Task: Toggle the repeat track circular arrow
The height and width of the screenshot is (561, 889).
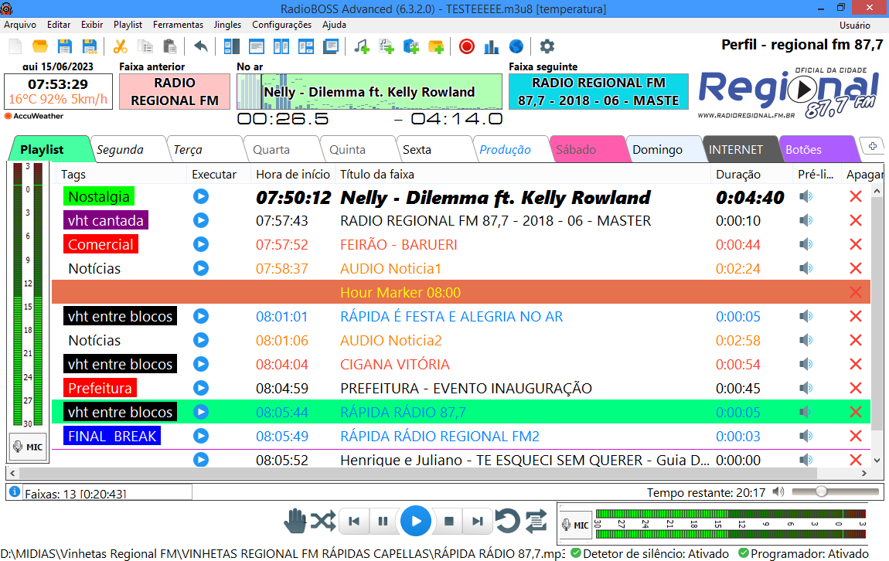Action: [x=507, y=521]
